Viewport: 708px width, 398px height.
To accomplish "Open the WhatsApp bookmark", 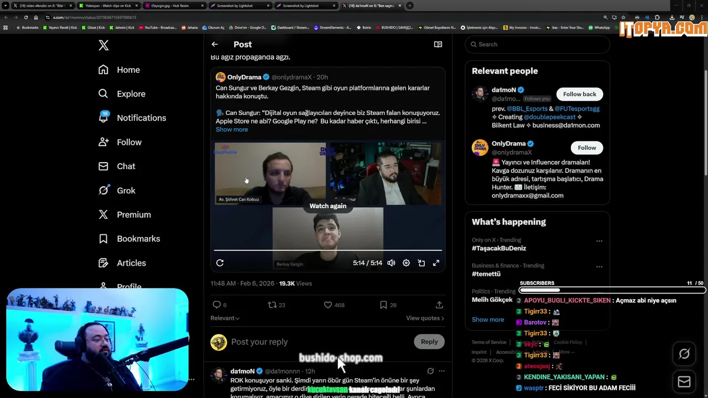I will tap(599, 27).
